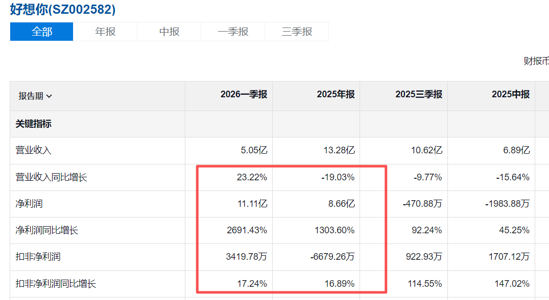Click the 2026一季报 column header

coord(244,94)
